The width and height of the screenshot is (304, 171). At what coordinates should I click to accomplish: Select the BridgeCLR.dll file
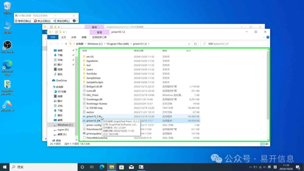pyautogui.click(x=94, y=87)
